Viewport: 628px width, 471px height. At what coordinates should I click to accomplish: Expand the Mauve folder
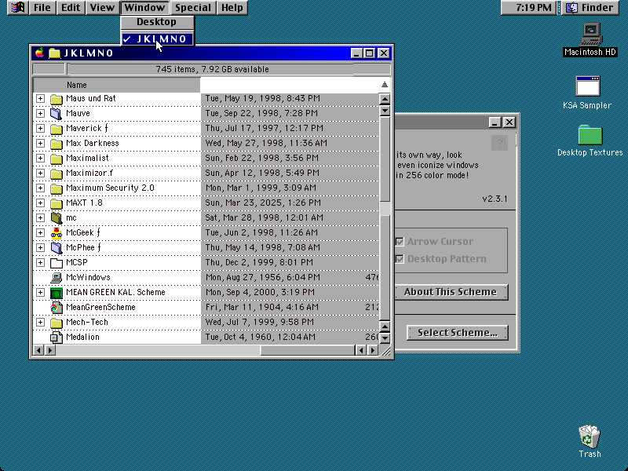click(x=40, y=113)
